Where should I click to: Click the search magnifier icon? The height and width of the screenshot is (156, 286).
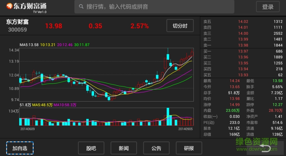pos(81,7)
